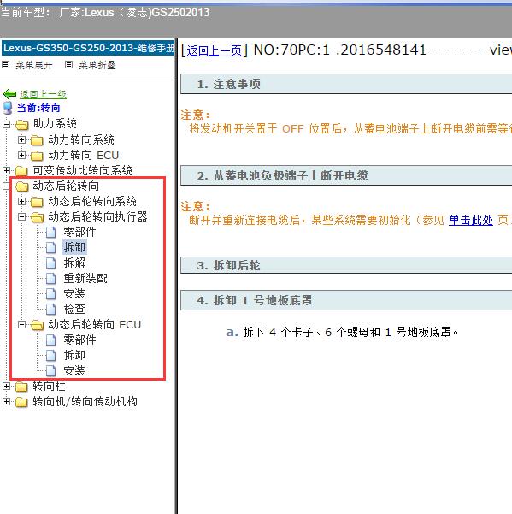Click the 4. 拆卸 1 号地板底罩 header
This screenshot has height=514, width=512.
point(346,300)
